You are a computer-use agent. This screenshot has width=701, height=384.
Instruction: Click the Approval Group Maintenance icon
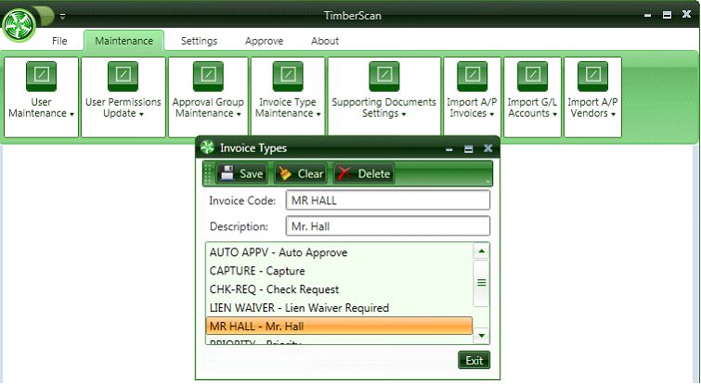(208, 76)
